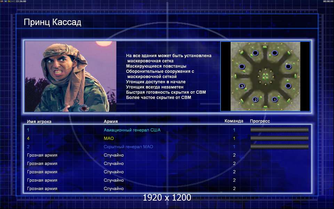Click the Армия column header

[x=111, y=121]
